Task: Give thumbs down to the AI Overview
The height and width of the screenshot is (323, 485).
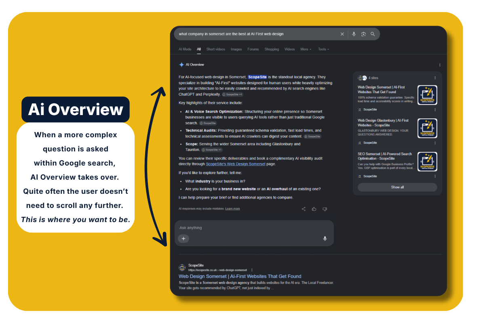Action: pyautogui.click(x=325, y=209)
